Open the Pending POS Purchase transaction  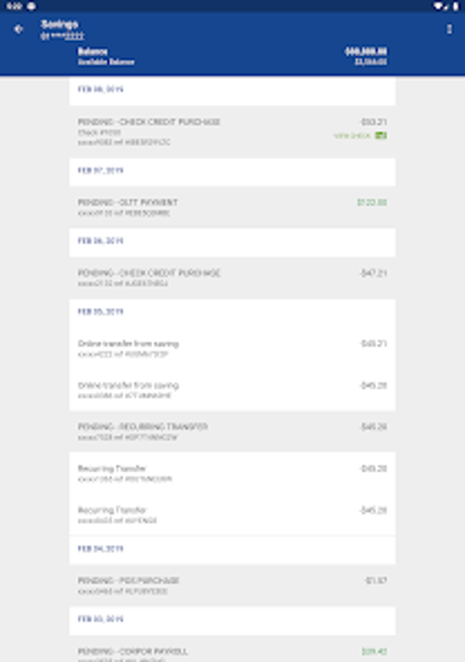[232, 585]
